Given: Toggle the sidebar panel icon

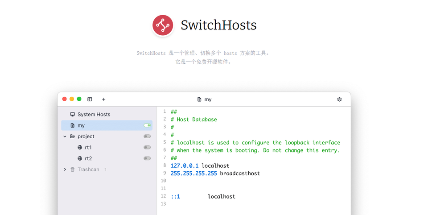Looking at the screenshot, I should [x=90, y=99].
